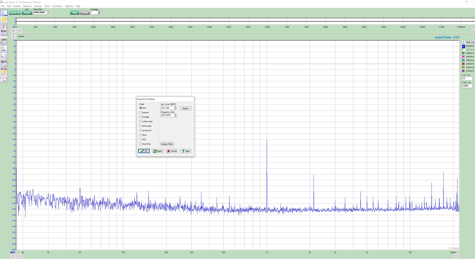Viewport: 475px width, 259px height.
Task: Choose dirac impulse mode
Action: click(141, 135)
